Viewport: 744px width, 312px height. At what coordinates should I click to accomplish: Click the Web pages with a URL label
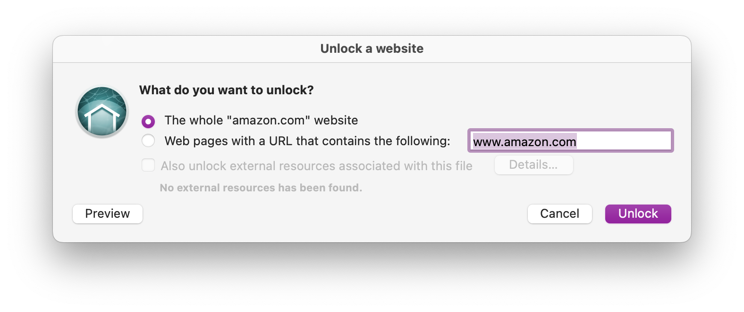[307, 141]
